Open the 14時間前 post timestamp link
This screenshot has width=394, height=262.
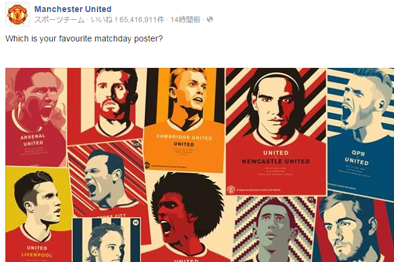point(185,20)
